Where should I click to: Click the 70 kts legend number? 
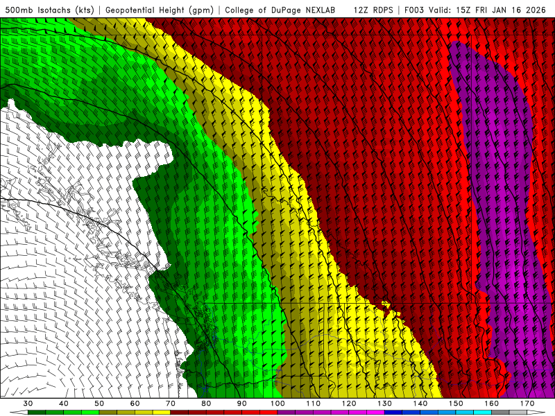click(x=170, y=404)
